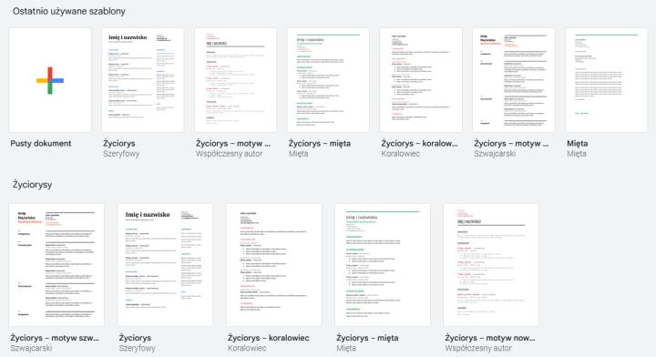Click 'Ostatnio używane szablony' heading
Image resolution: width=656 pixels, height=357 pixels.
(x=69, y=11)
